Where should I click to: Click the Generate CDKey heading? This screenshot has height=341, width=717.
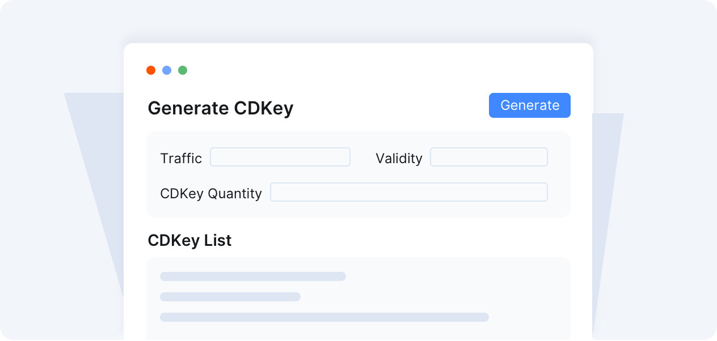tap(220, 108)
